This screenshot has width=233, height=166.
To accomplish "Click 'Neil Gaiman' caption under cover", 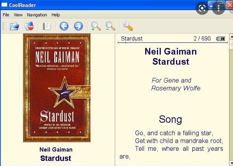I will click(x=56, y=150).
